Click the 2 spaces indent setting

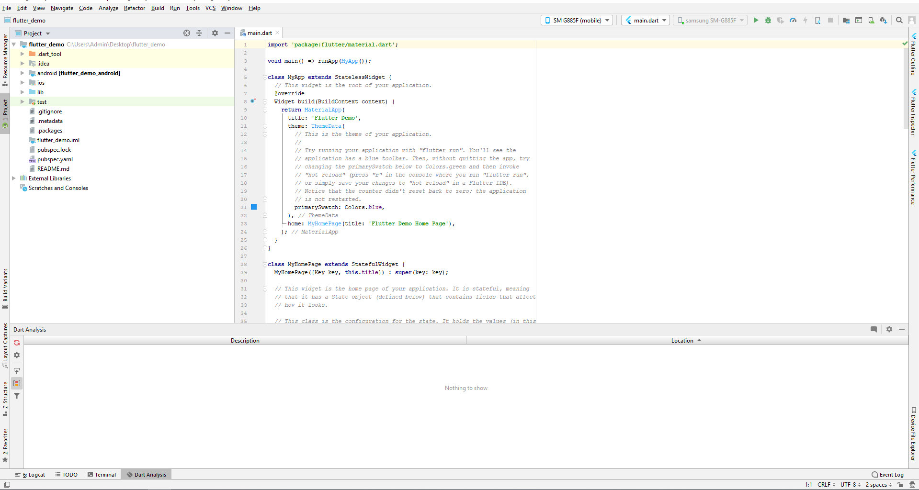[878, 484]
